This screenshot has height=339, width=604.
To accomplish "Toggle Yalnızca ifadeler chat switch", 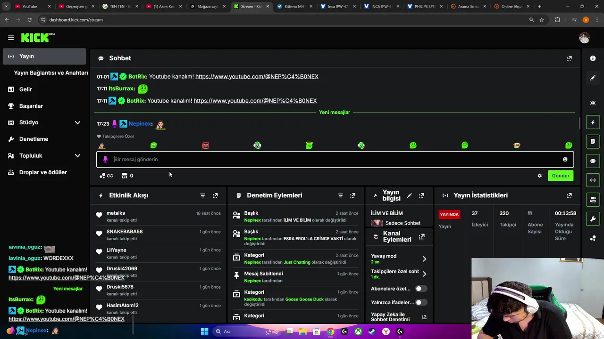I will tap(420, 302).
